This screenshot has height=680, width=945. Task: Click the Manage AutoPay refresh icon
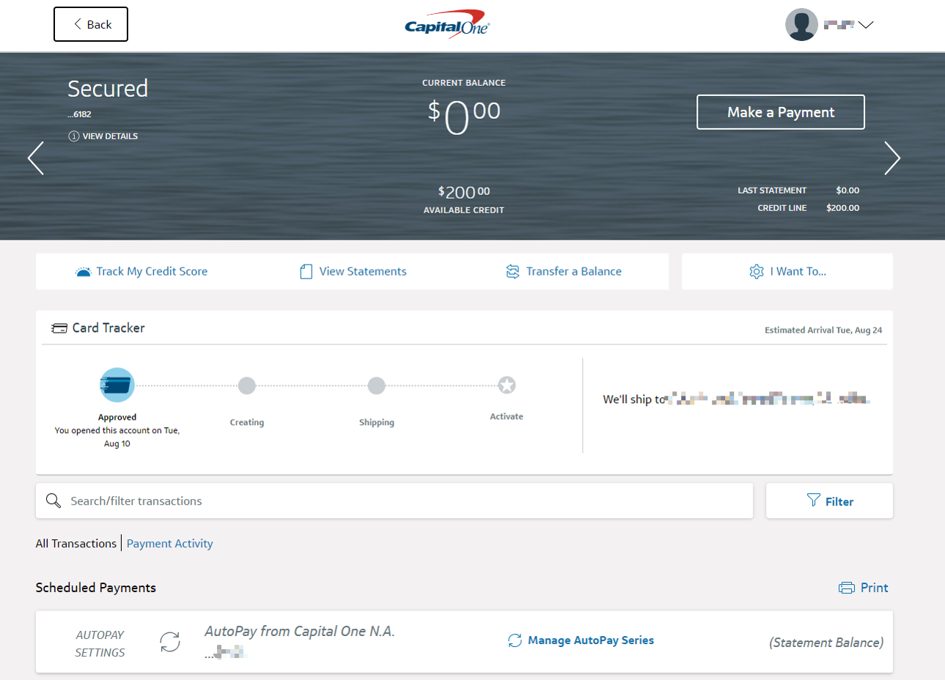point(515,640)
